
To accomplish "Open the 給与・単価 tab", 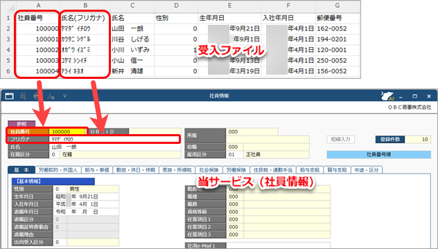I will click(x=97, y=169).
